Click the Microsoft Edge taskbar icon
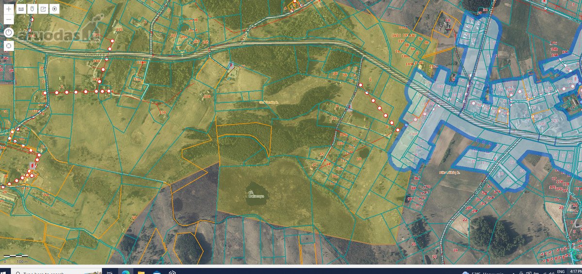This screenshot has width=582, height=274. 125,272
